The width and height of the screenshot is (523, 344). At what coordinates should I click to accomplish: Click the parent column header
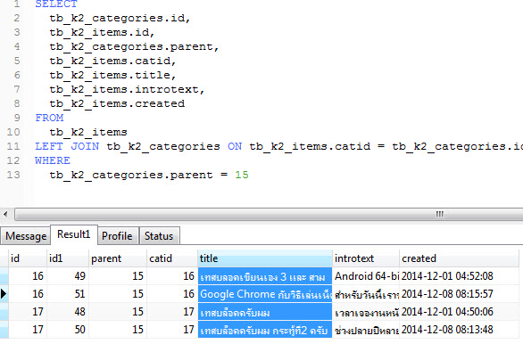[x=118, y=258]
